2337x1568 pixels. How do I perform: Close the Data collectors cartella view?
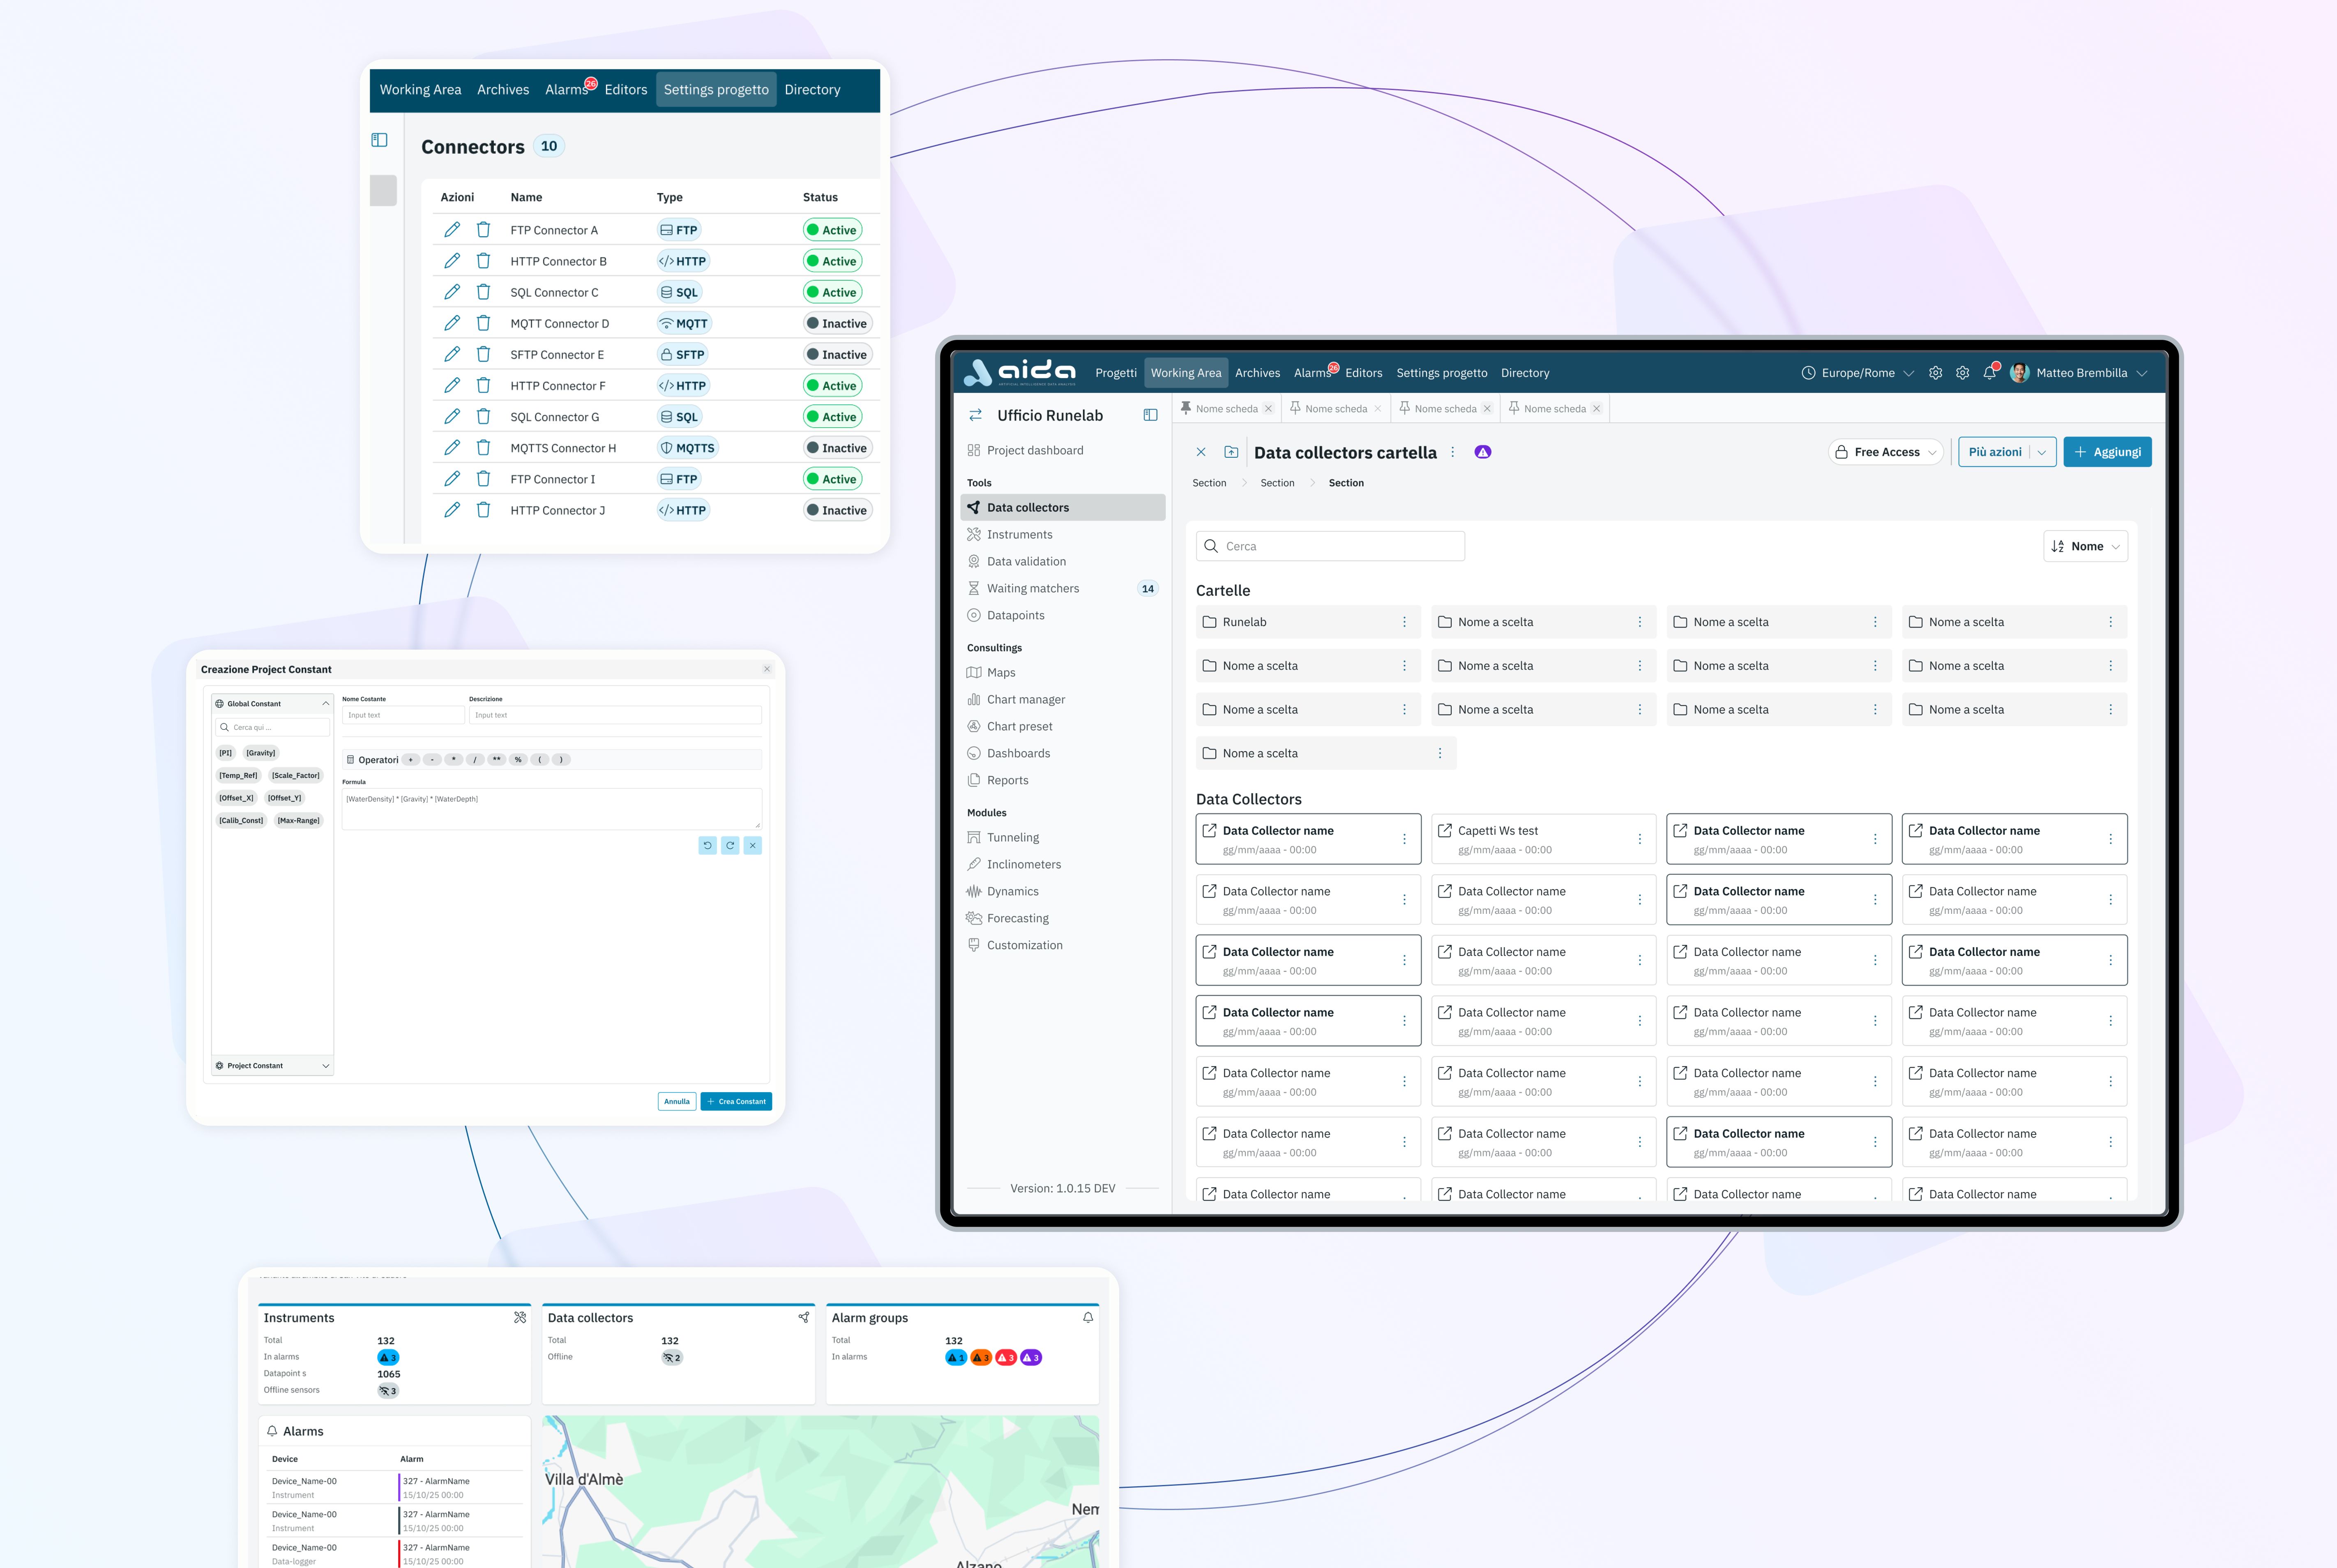coord(1201,452)
